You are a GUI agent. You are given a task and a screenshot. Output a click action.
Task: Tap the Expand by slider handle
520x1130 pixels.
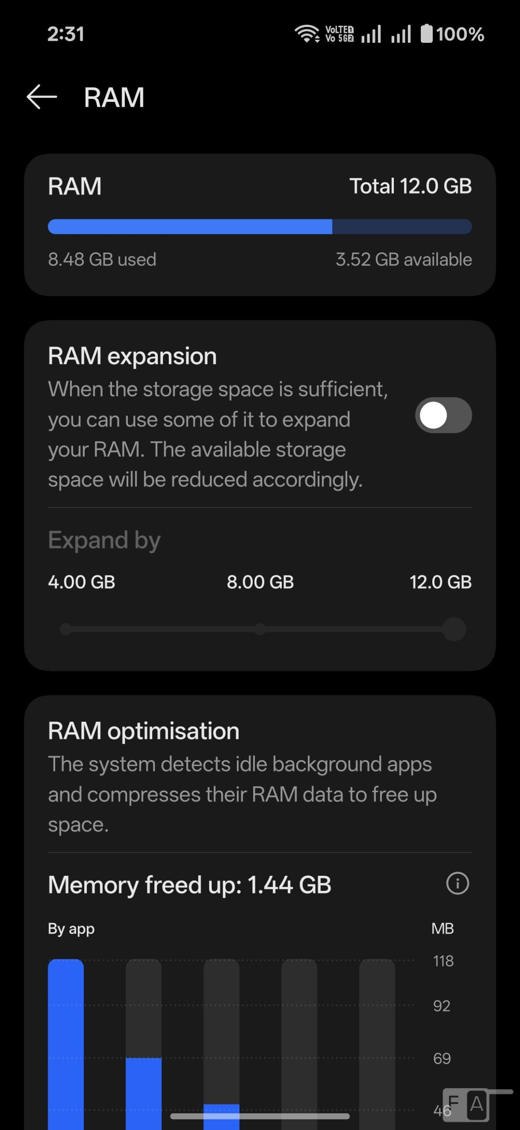pos(454,629)
